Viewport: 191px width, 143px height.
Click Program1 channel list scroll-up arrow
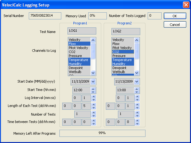tap(93, 40)
